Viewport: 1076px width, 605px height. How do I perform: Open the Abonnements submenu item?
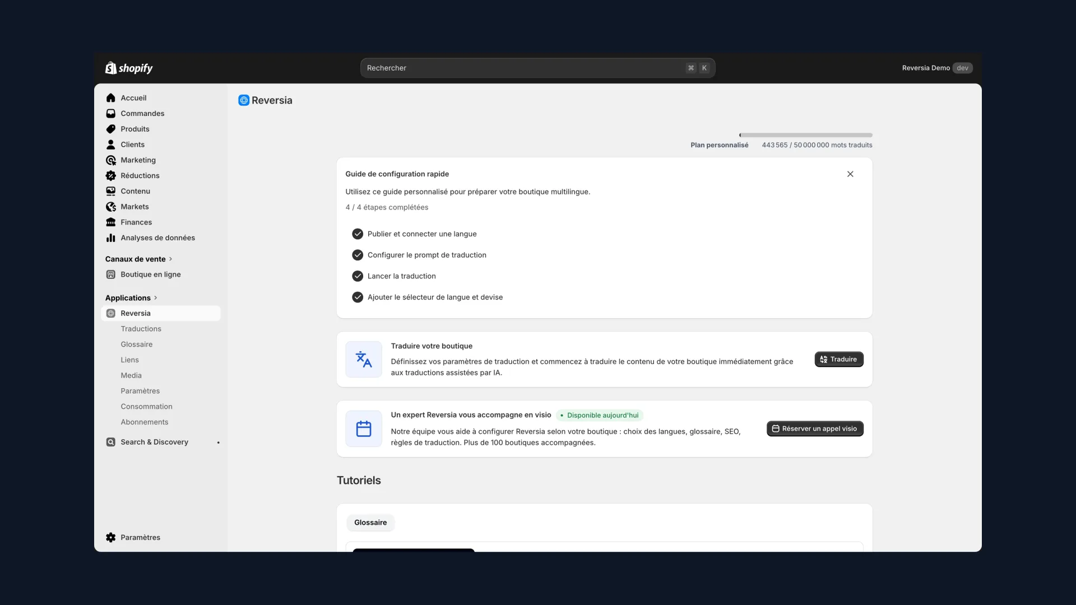click(144, 422)
